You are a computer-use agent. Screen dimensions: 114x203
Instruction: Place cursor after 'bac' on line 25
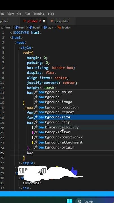(x=33, y=153)
